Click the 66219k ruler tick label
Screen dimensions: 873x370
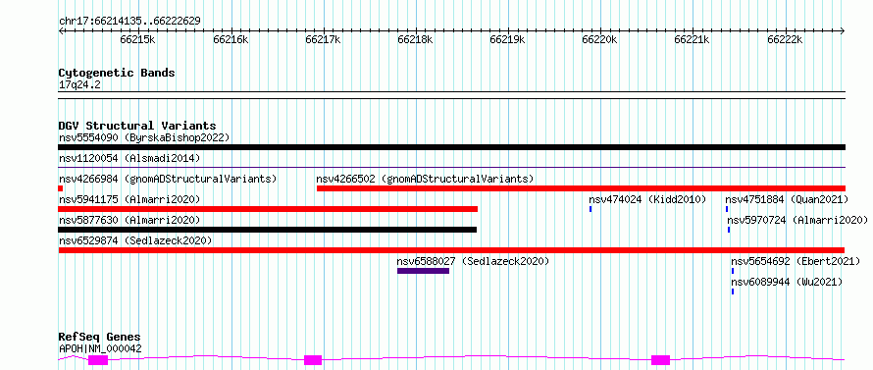(x=508, y=39)
